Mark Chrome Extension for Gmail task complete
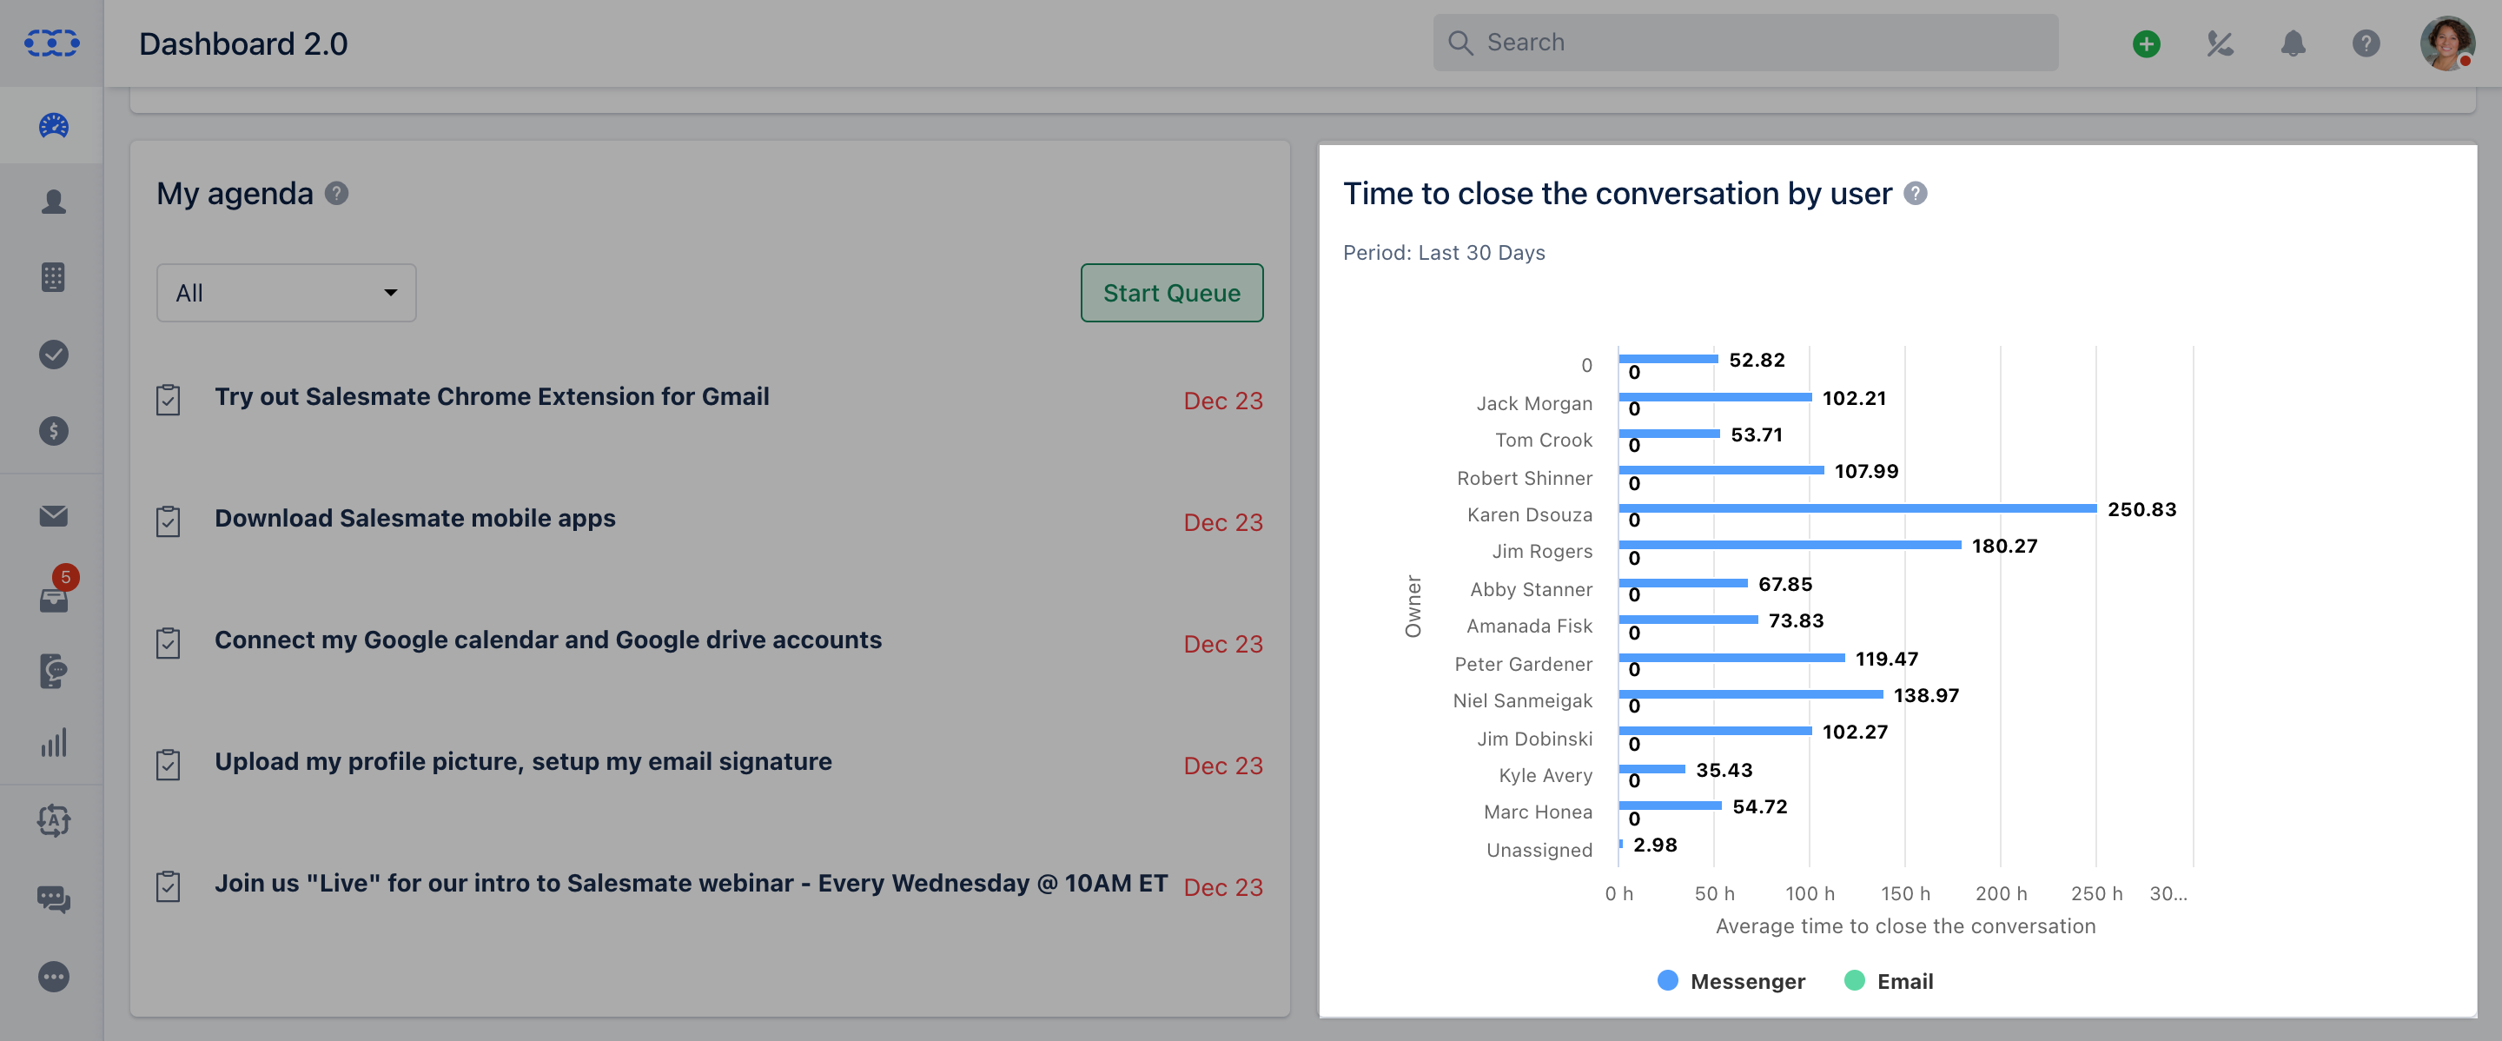 click(168, 399)
